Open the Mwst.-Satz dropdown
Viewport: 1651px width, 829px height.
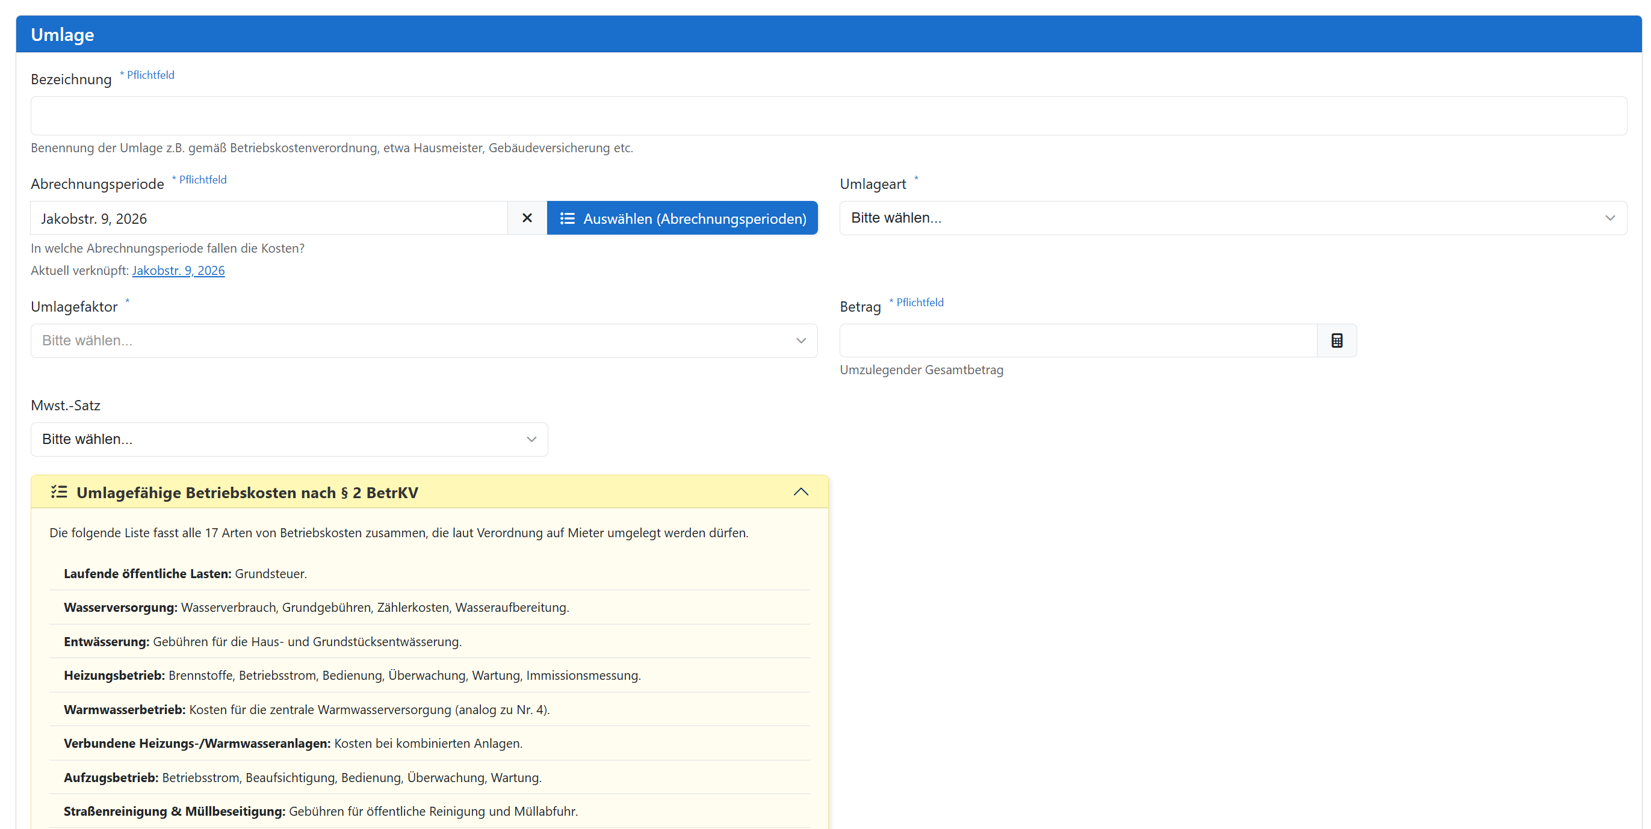289,439
